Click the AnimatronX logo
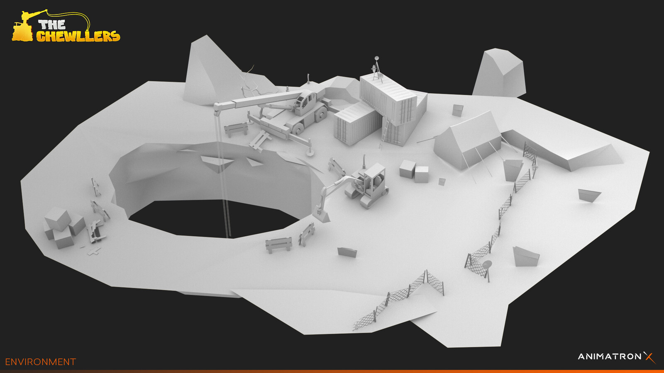Viewport: 664px width, 373px height. (x=617, y=357)
